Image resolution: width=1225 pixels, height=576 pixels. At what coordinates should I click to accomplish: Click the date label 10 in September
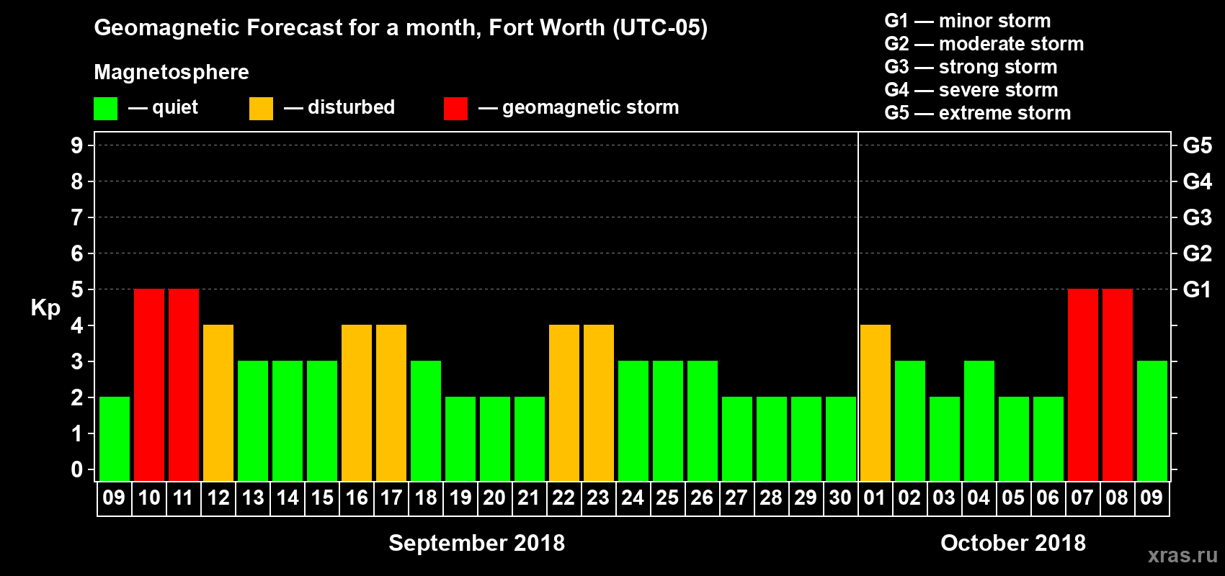point(149,498)
